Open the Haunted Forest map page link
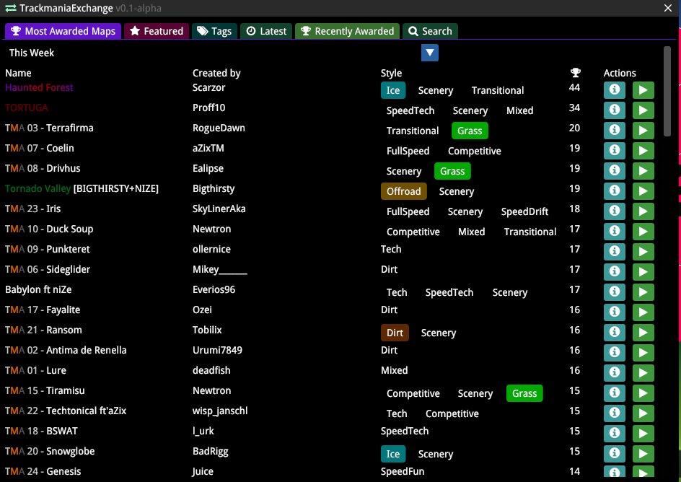681x482 pixels. click(x=39, y=87)
